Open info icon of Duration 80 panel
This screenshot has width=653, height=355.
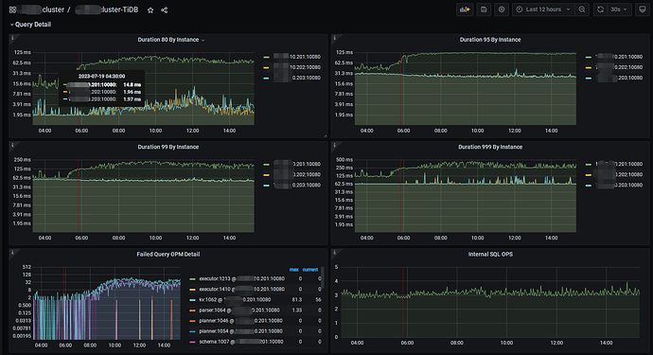tap(12, 38)
